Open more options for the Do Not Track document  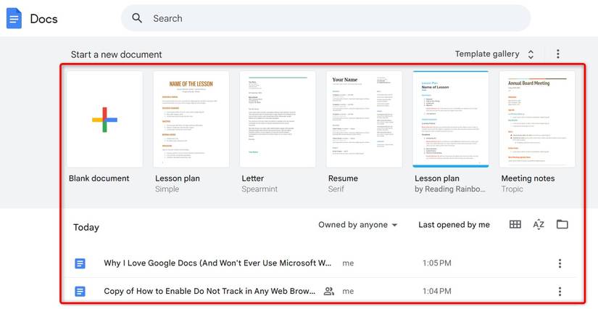[x=560, y=292]
